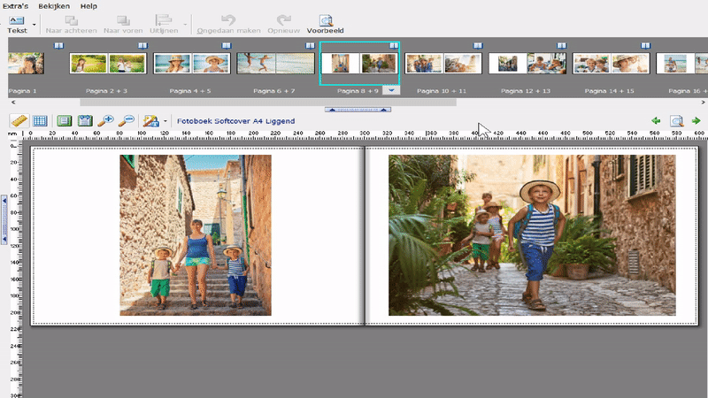Viewport: 708px width, 398px height.
Task: Open the Help menu
Action: pyautogui.click(x=88, y=5)
